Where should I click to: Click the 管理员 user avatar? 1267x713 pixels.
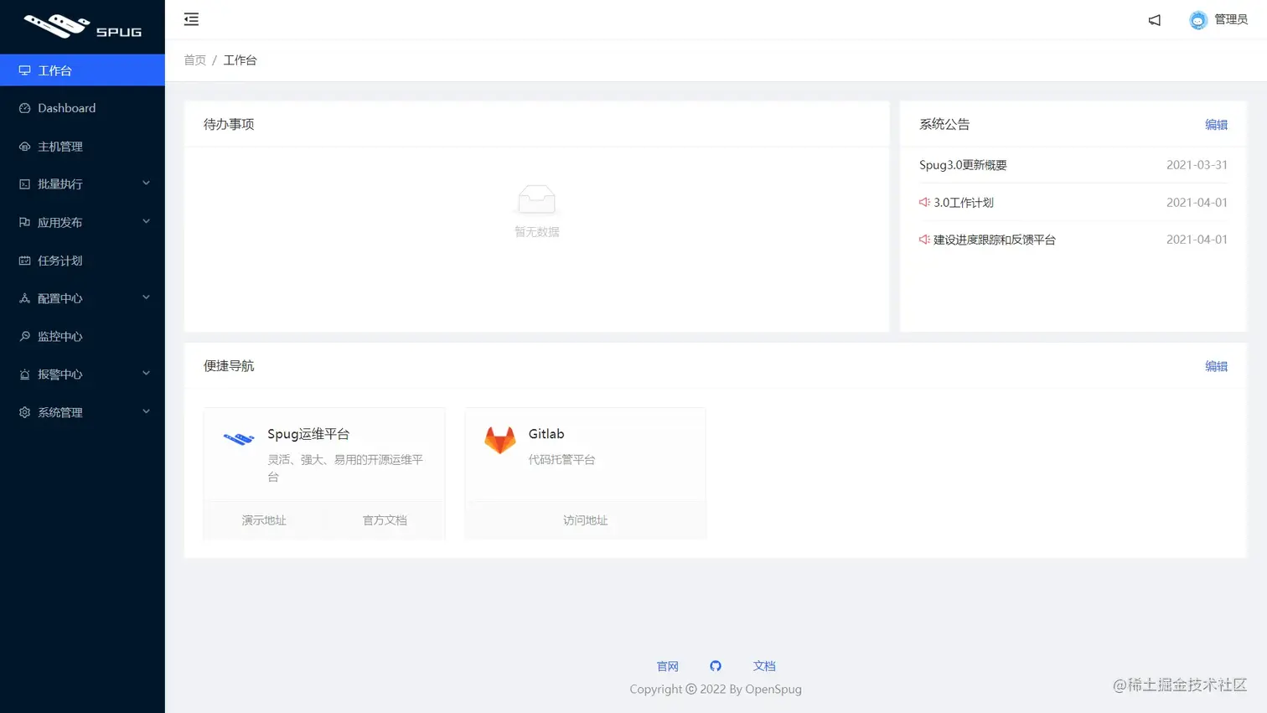pos(1198,20)
